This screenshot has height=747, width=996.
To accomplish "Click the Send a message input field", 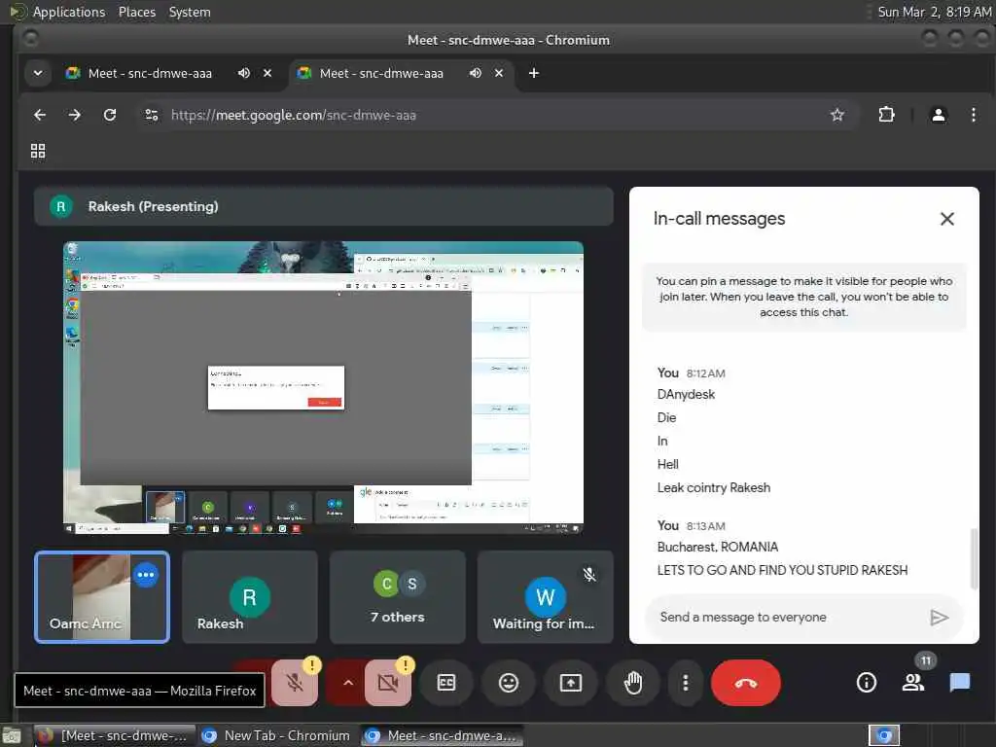I will click(788, 617).
